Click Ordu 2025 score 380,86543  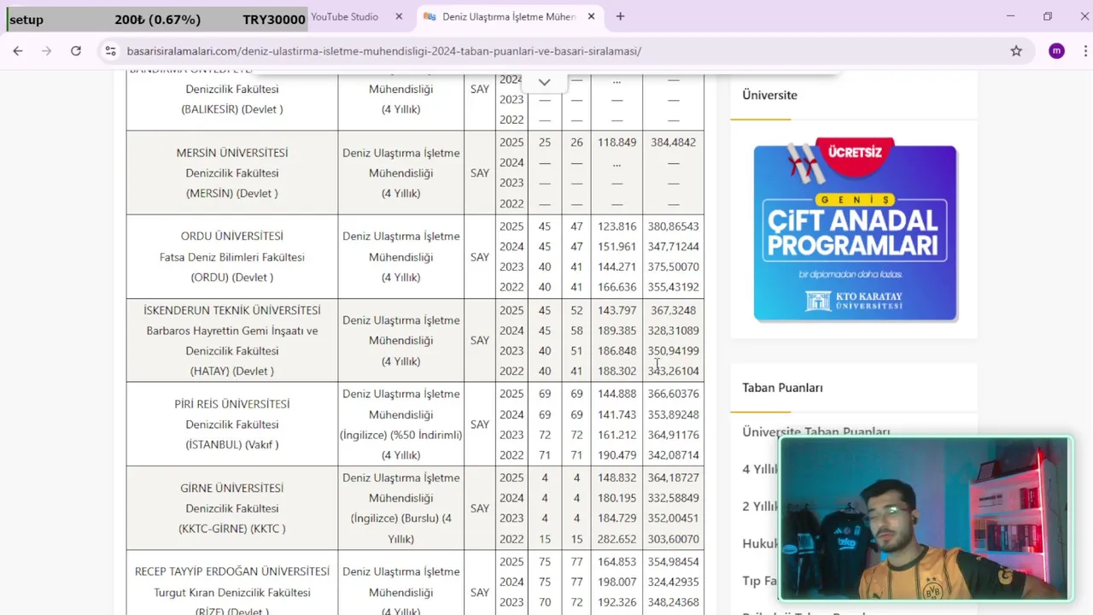[673, 226]
